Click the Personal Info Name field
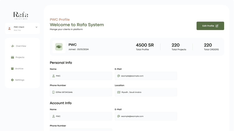 [81, 76]
